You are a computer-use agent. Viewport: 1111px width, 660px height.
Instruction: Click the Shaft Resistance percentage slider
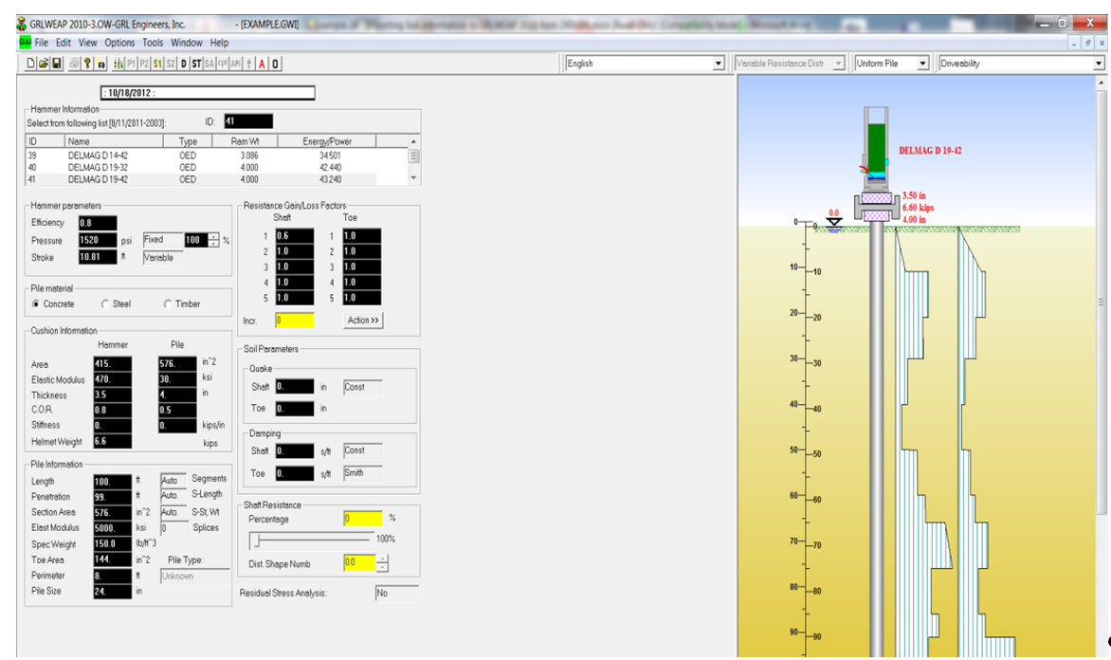tap(255, 541)
